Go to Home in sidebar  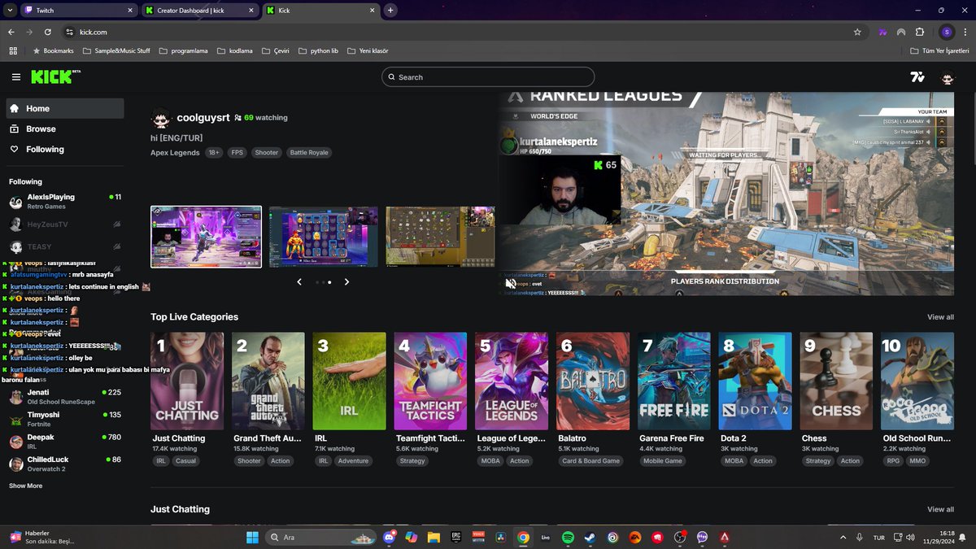click(x=65, y=108)
